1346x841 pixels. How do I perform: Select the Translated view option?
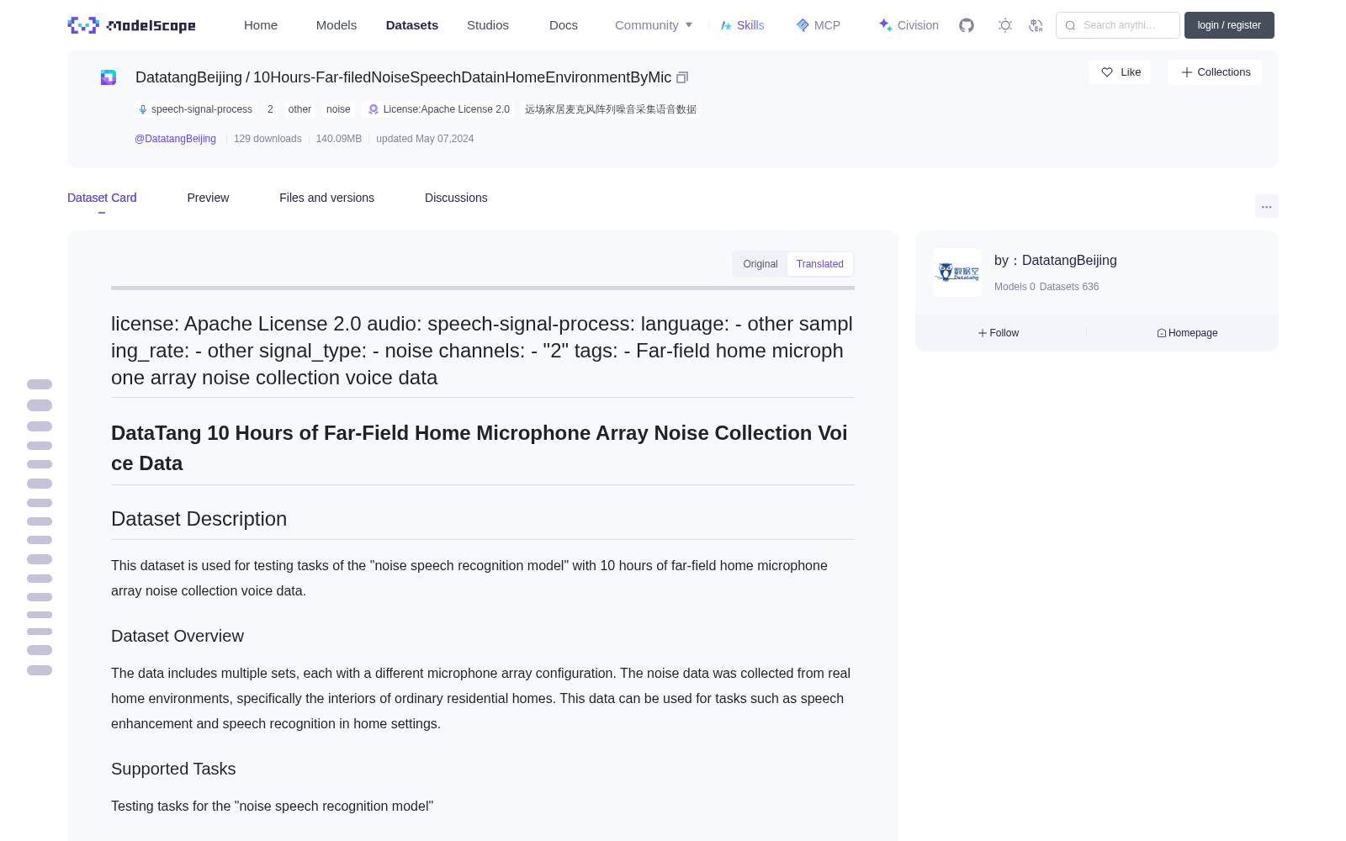tap(820, 264)
